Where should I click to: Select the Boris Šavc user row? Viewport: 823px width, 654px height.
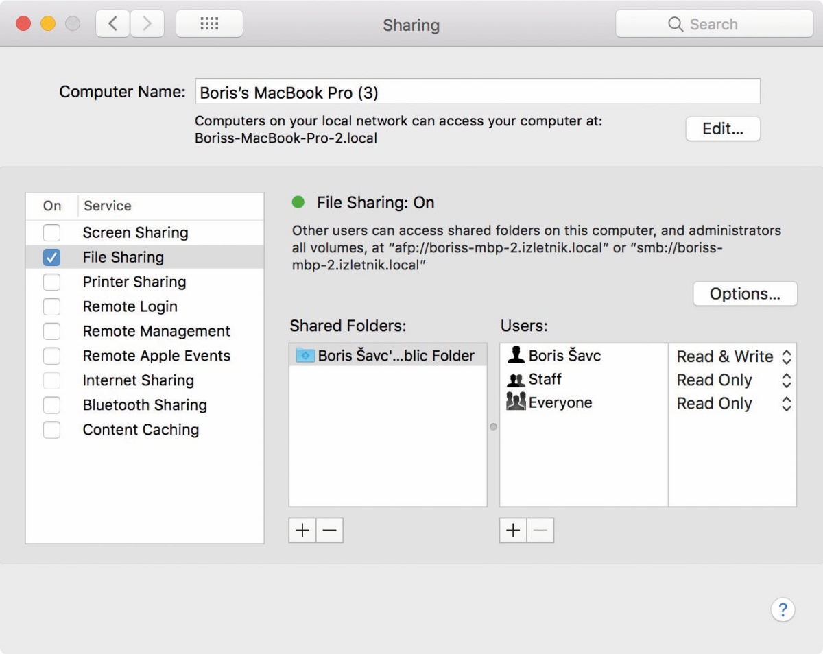tap(584, 355)
